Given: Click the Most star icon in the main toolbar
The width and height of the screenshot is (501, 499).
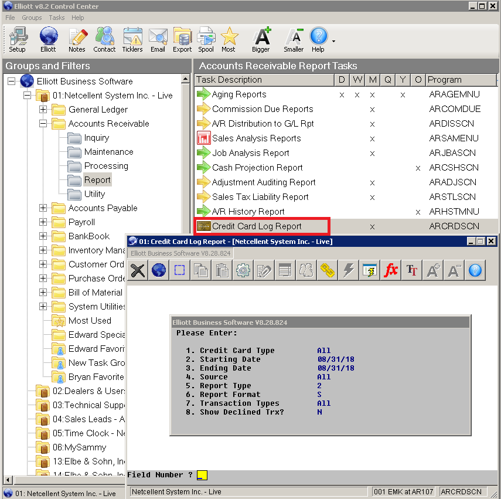Looking at the screenshot, I should (x=229, y=40).
